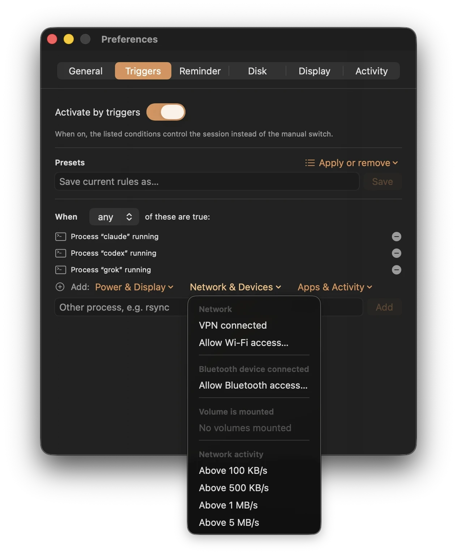Select the Triggers tab
This screenshot has width=457, height=554.
point(143,71)
